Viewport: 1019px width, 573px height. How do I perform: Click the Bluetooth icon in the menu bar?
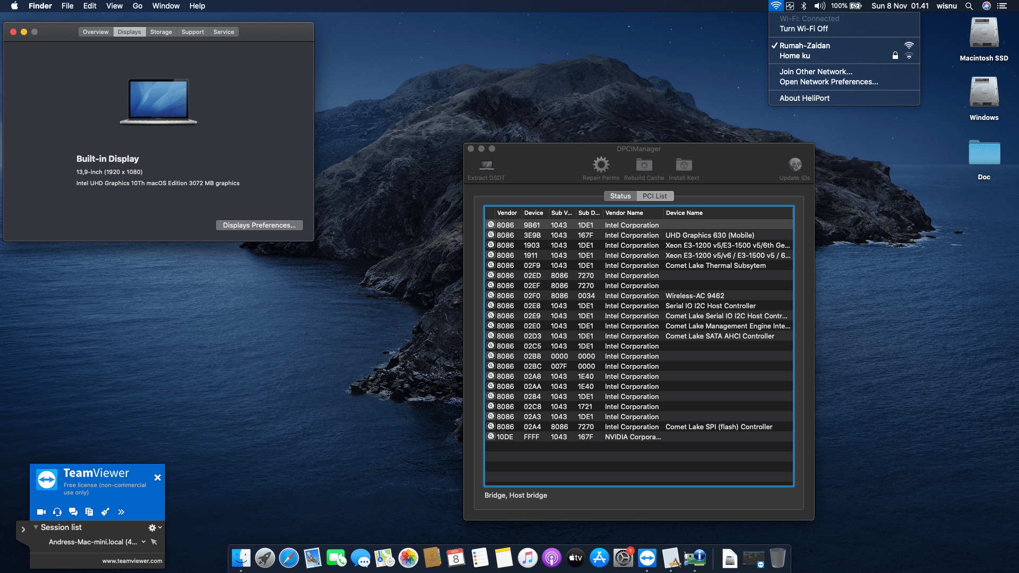point(804,6)
